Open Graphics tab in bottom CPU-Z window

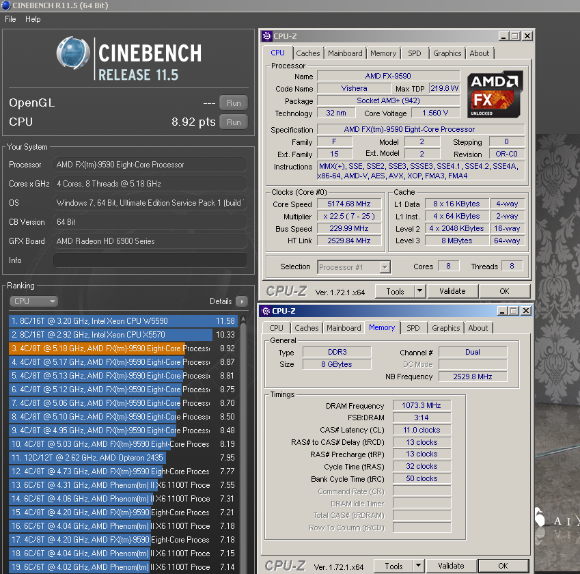click(445, 328)
